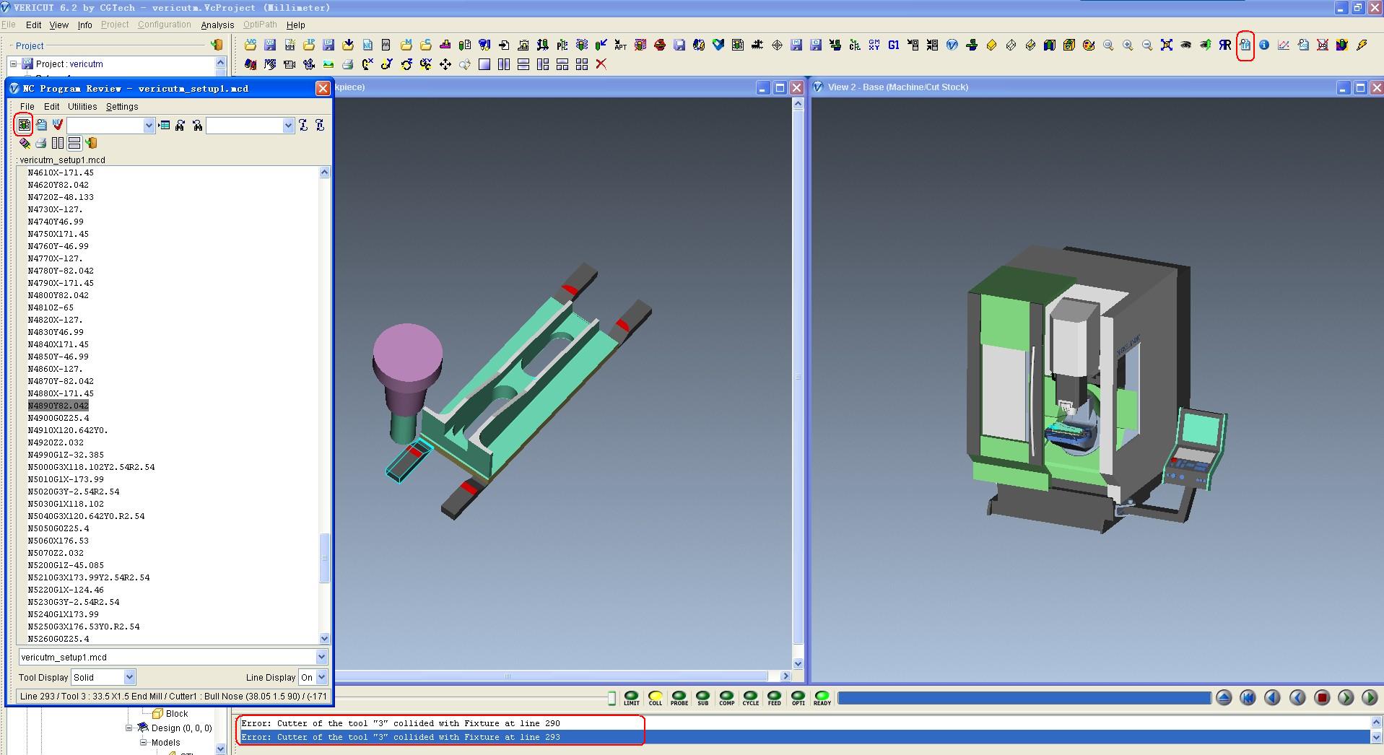The height and width of the screenshot is (755, 1384).
Task: Toggle the OPTI status light
Action: coord(798,698)
